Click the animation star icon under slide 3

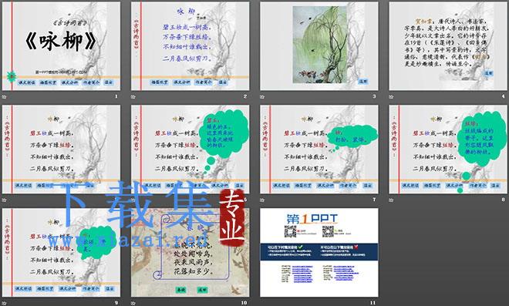pos(262,96)
